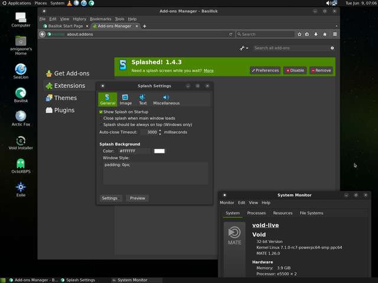Select the Arctic Fox desktop icon
Screen dimensions: 378x283
tap(21, 119)
